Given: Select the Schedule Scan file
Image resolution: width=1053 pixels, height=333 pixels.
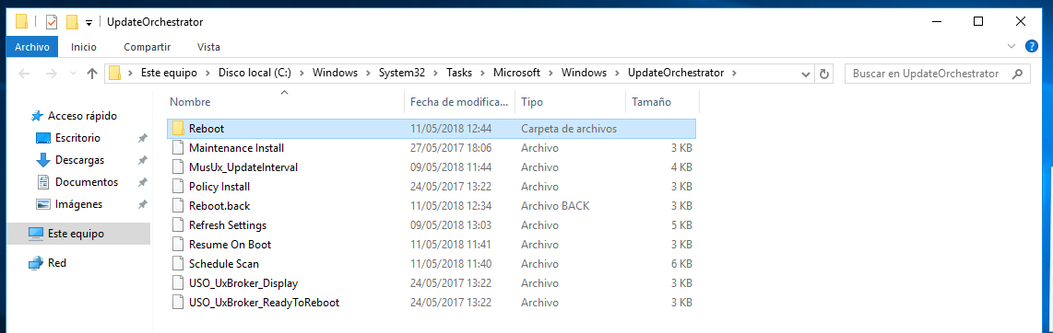Looking at the screenshot, I should [x=432, y=264].
